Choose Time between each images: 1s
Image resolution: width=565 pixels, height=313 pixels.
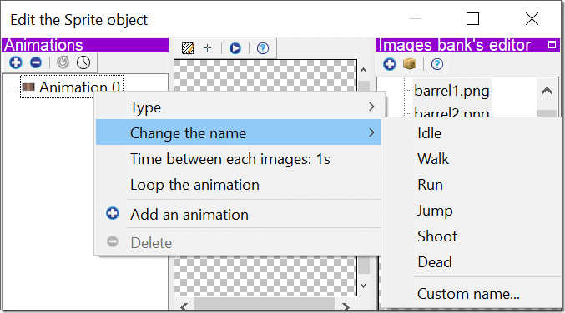[x=238, y=158]
